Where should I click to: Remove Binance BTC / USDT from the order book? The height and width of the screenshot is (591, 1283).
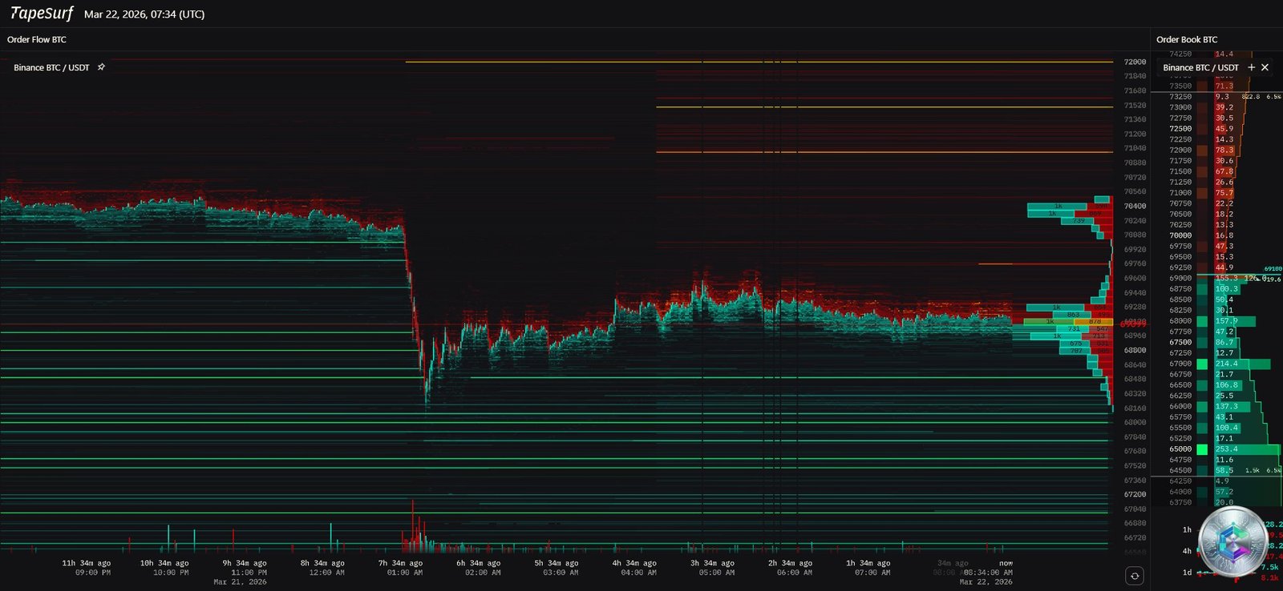tap(1265, 67)
